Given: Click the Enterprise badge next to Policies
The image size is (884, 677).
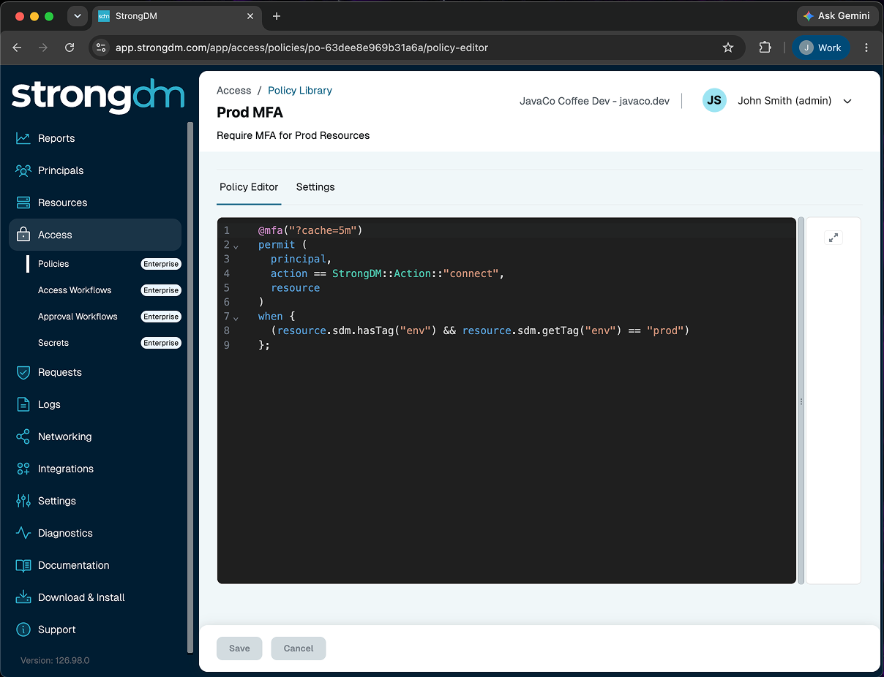Looking at the screenshot, I should (x=161, y=264).
